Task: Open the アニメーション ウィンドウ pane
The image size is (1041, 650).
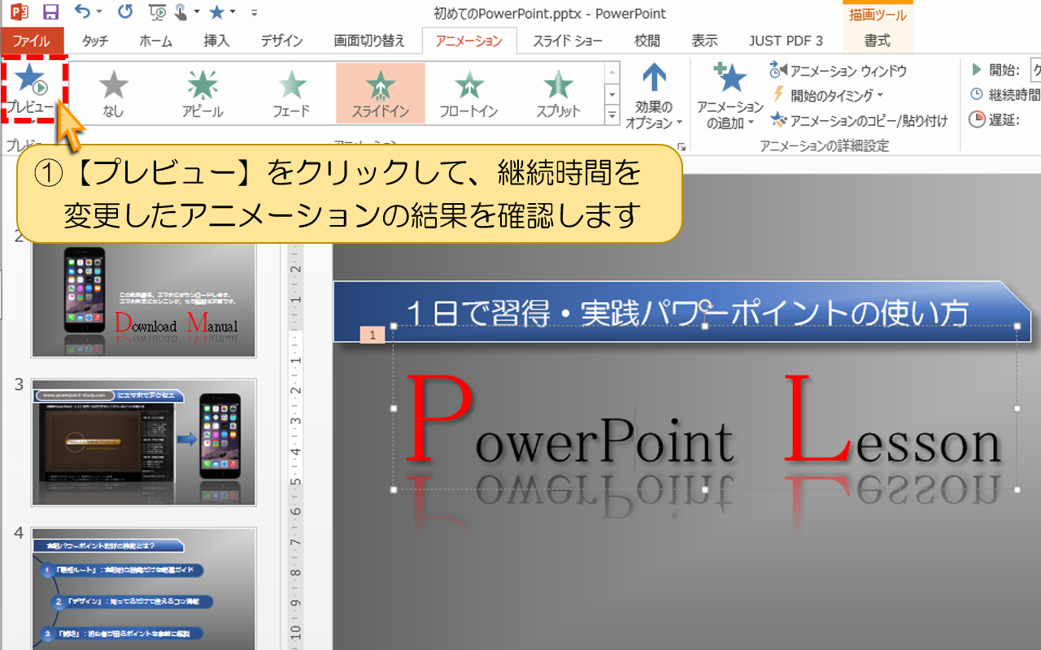Action: (x=838, y=71)
